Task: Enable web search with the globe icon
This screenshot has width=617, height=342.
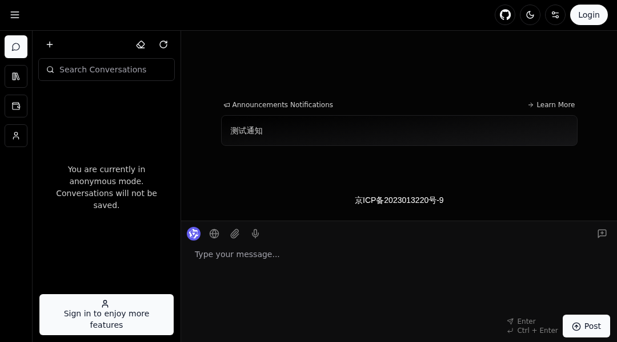Action: tap(214, 234)
